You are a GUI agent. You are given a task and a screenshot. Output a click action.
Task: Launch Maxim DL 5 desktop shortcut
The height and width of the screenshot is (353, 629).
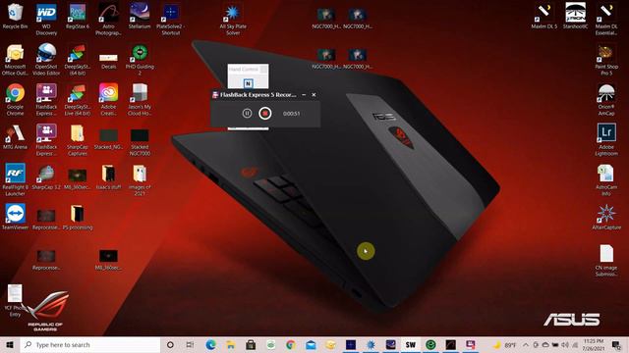543,16
